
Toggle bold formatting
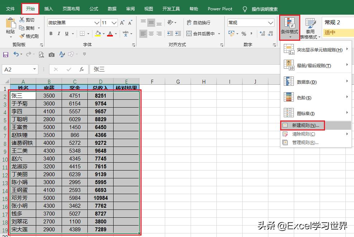[x=51, y=34]
